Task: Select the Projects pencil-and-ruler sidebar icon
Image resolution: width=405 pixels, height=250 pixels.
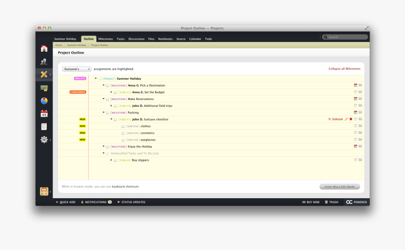Action: tap(44, 74)
